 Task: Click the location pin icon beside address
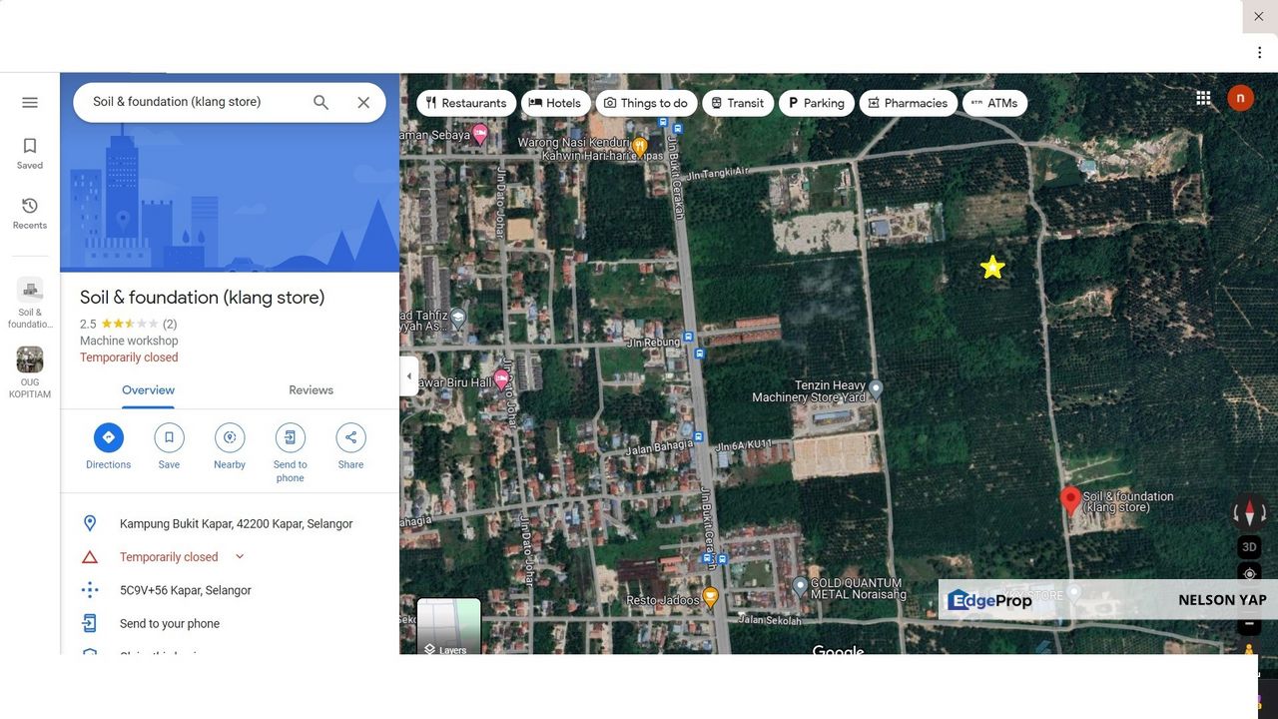click(90, 523)
